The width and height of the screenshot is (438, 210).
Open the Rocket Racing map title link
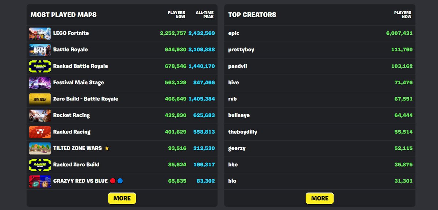tap(72, 115)
